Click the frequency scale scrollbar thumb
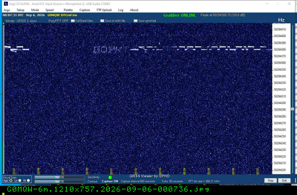 click(293, 109)
